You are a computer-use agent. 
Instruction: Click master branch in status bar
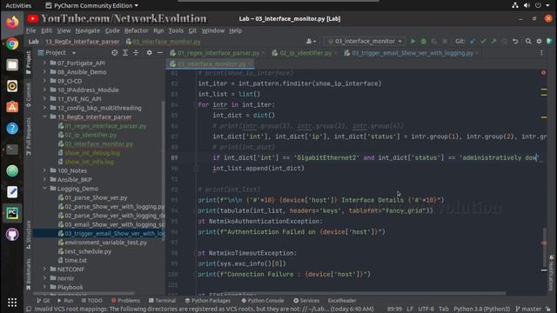(528, 310)
